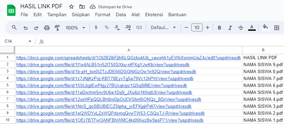Open the Drive link beside NAMA SISWA 4.pdf
The image size is (284, 124).
(109, 99)
